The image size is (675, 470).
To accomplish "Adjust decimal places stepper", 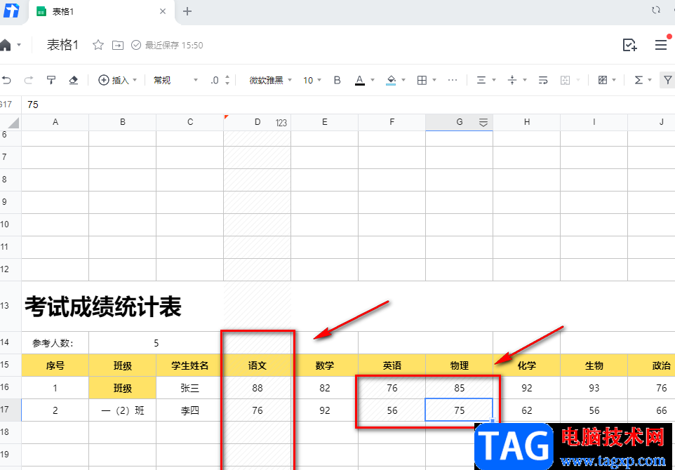I will pos(227,80).
